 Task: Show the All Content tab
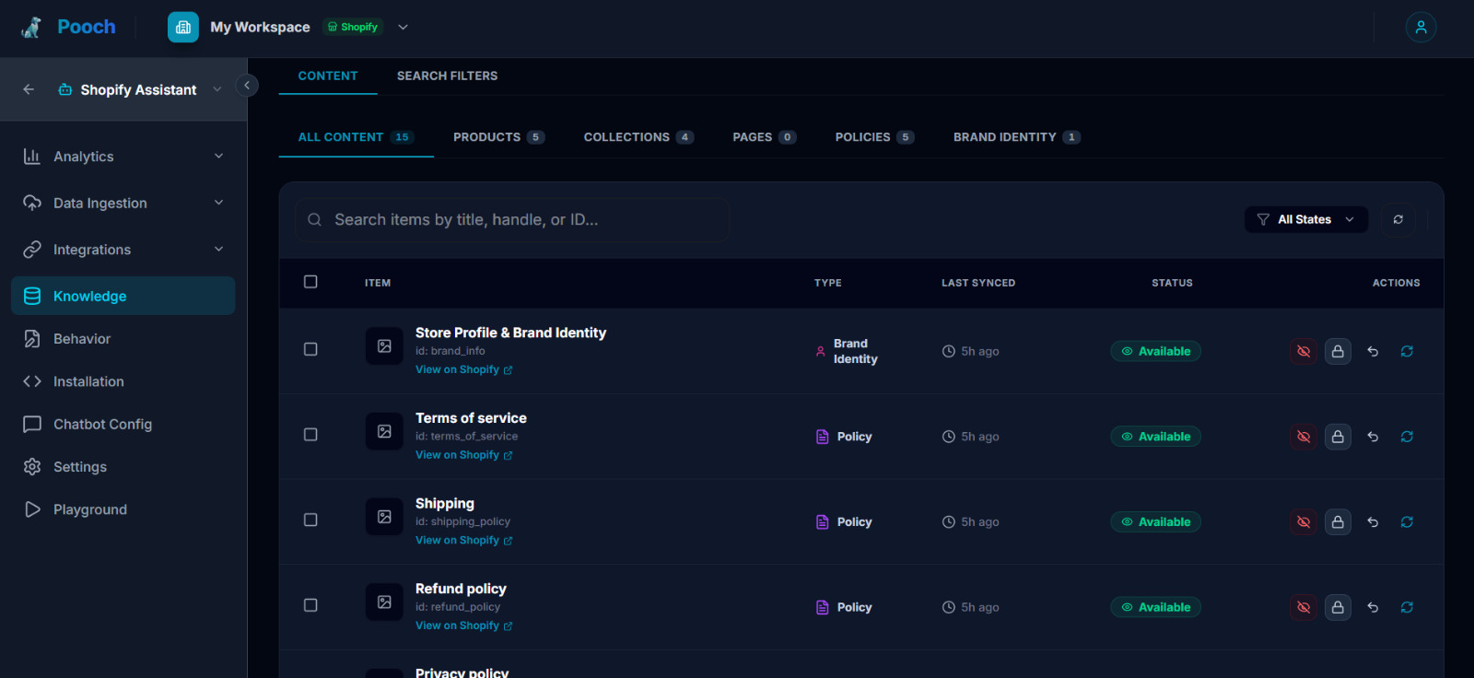(x=356, y=137)
